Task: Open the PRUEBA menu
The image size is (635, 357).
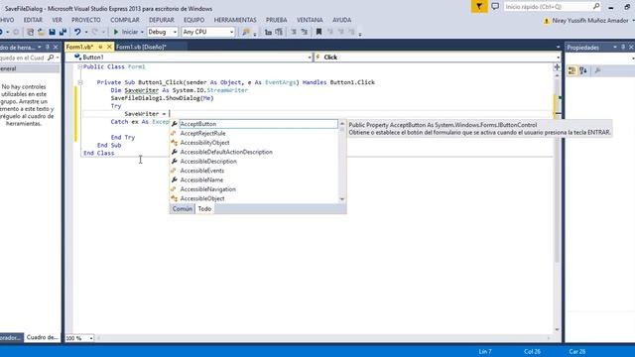Action: 277,20
